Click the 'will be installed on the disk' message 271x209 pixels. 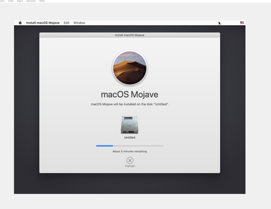pos(130,104)
